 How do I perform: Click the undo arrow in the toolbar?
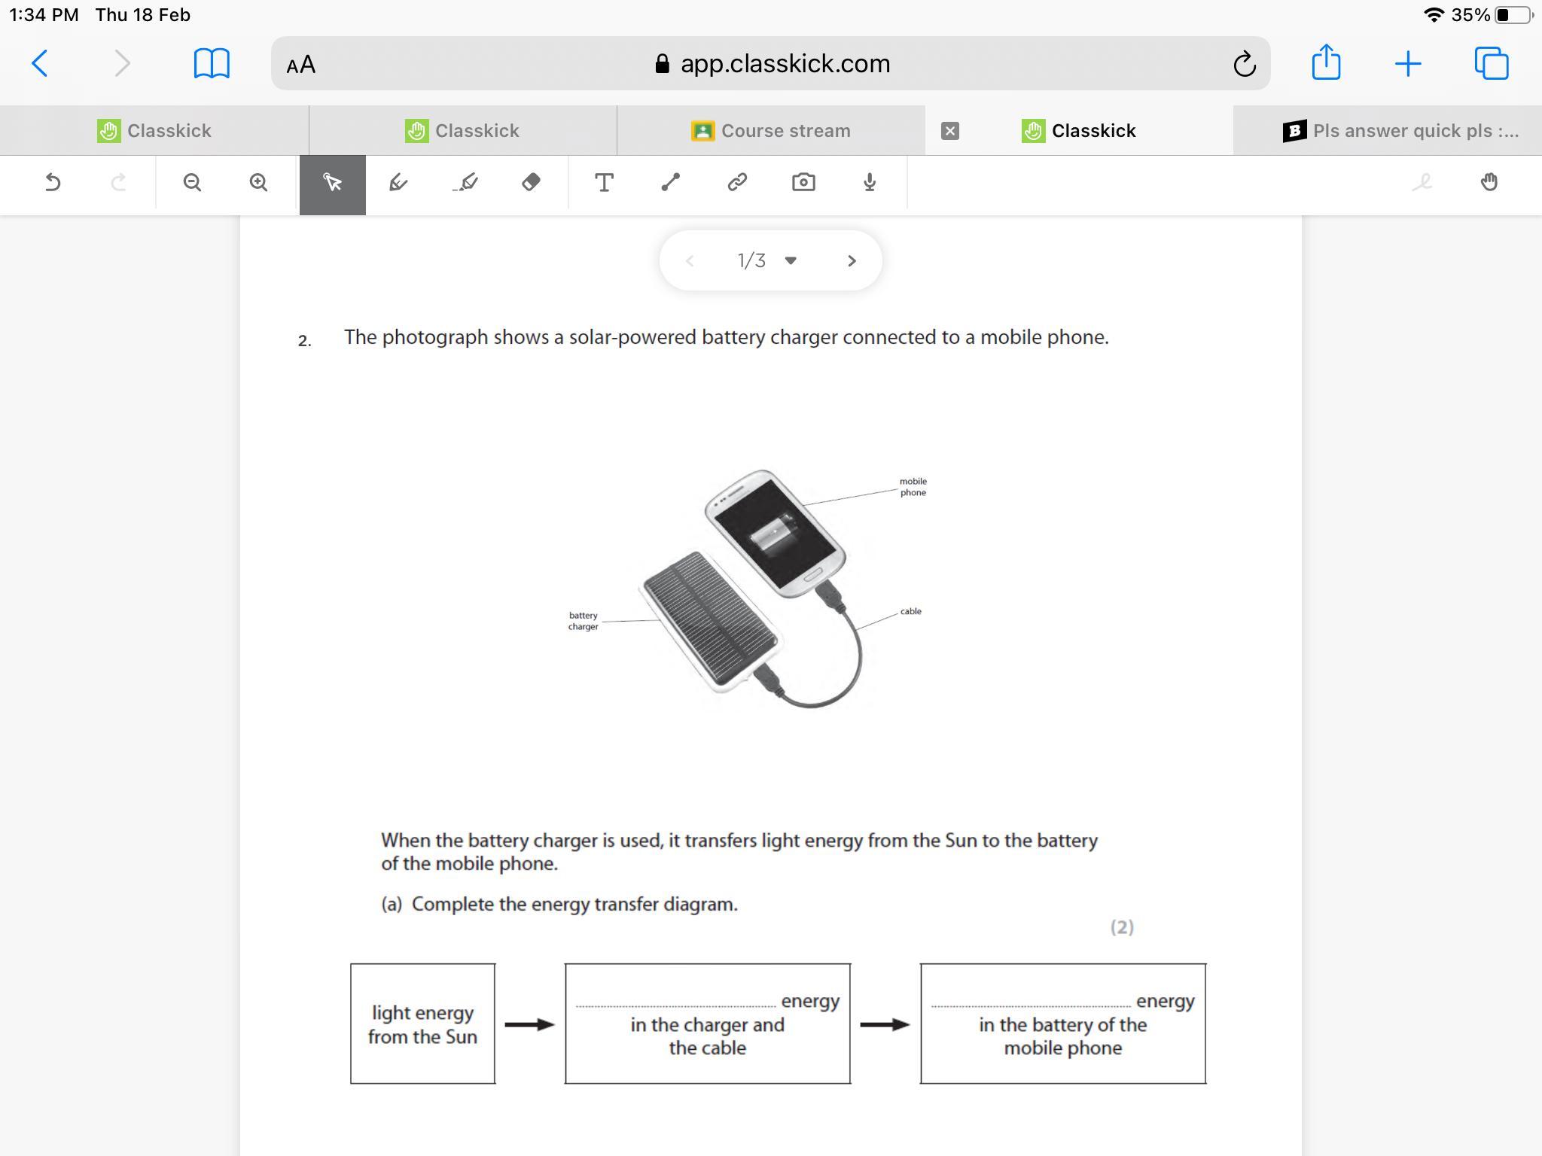click(x=53, y=183)
